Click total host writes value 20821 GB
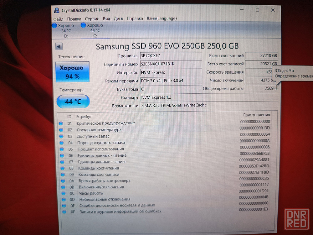 [261, 64]
